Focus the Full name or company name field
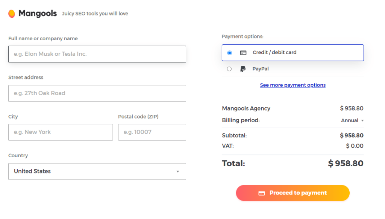Screen dimensions: 385x219 97,54
